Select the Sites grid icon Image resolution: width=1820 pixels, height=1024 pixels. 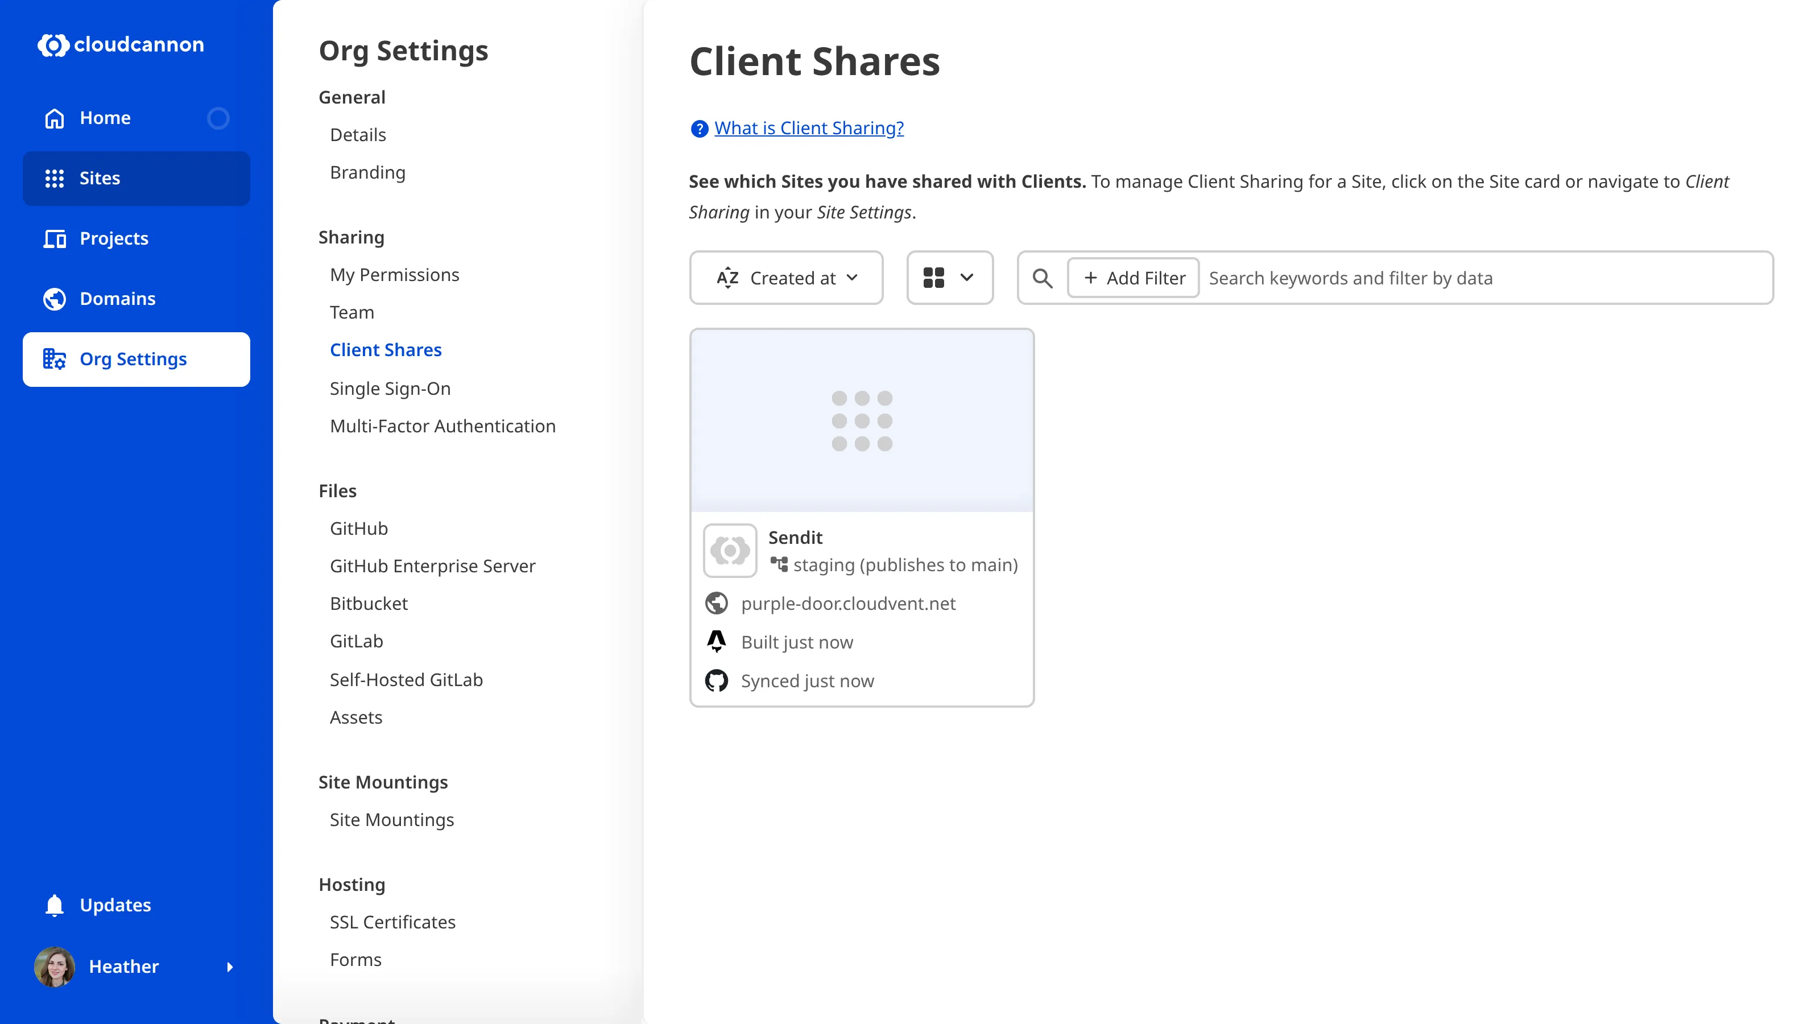(x=55, y=178)
